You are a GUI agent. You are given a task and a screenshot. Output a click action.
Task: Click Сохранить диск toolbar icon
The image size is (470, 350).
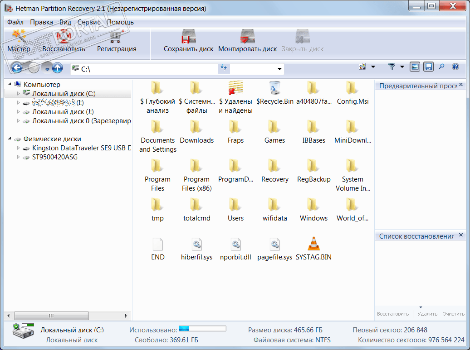(x=189, y=41)
